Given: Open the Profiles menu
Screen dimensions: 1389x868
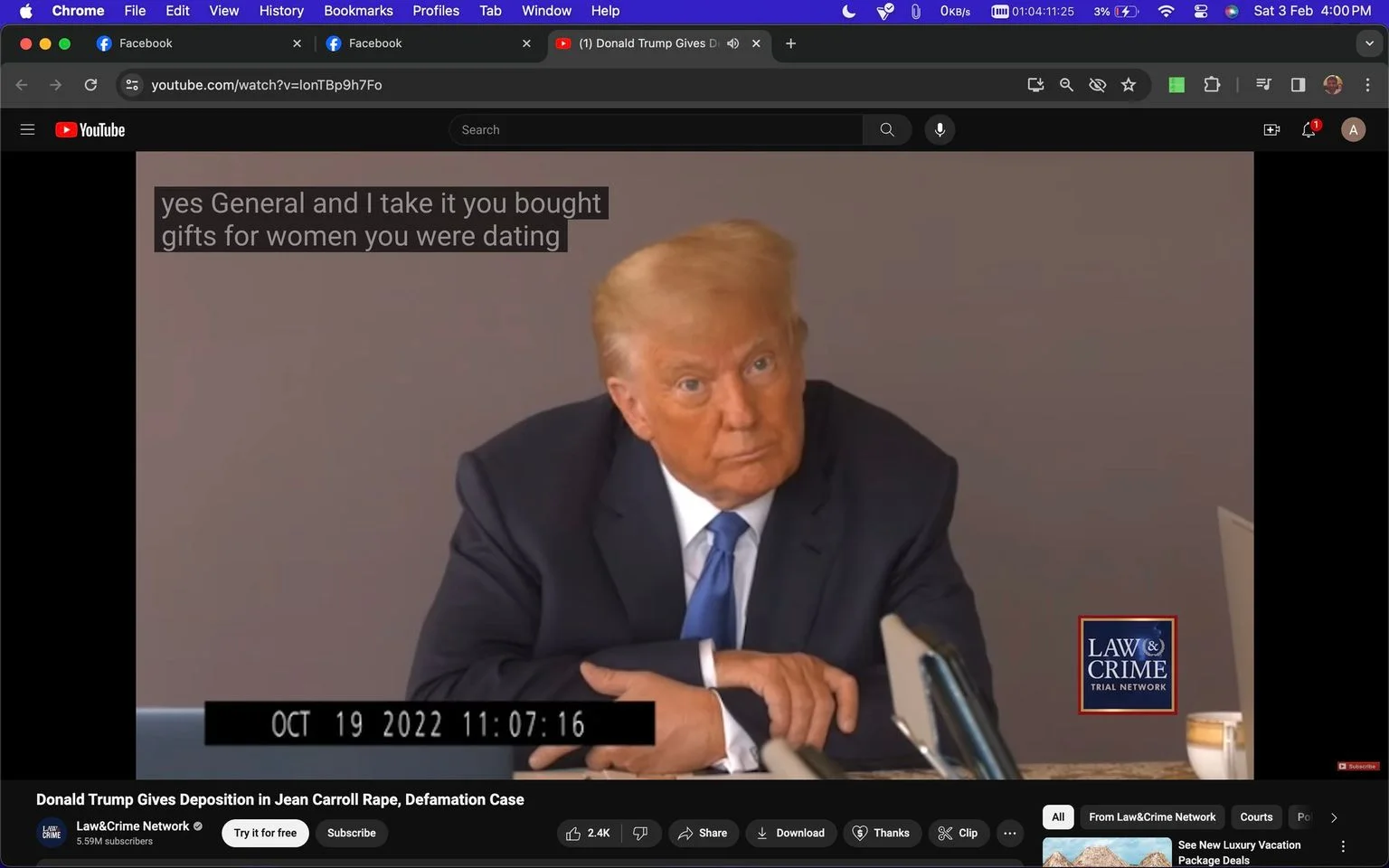Looking at the screenshot, I should 436,11.
